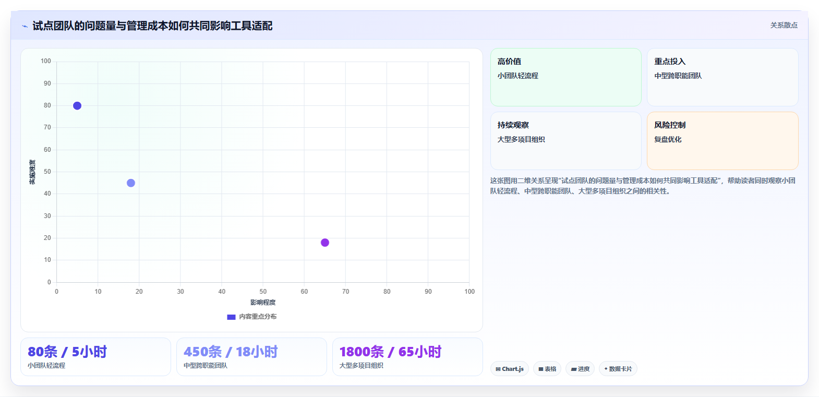Click the icon in the 表格 chip

[x=541, y=369]
